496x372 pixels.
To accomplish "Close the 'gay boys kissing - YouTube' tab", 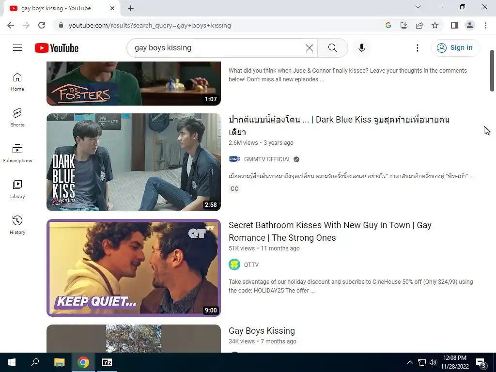I will click(x=112, y=8).
